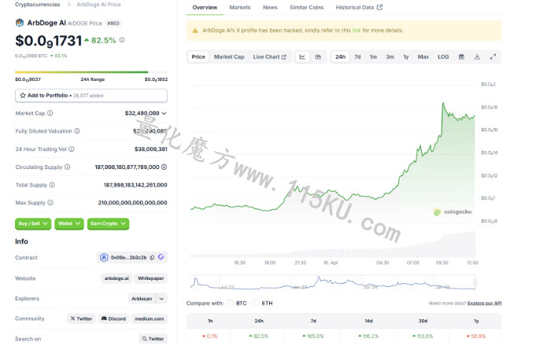Grab the navigator right handle
Viewport: 536px width, 357px height.
[x=475, y=282]
